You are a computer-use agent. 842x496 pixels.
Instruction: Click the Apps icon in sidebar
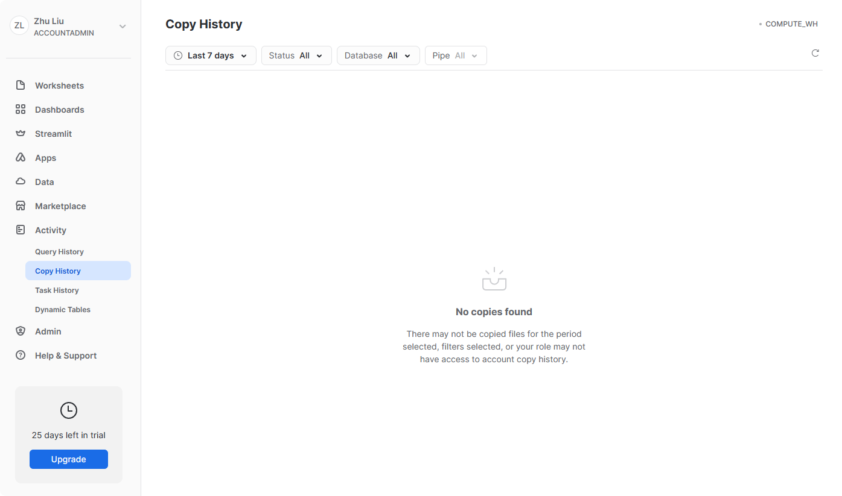(21, 158)
